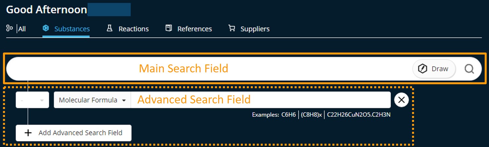The width and height of the screenshot is (489, 147).
Task: Remove the Molecular Formula advanced field
Action: [401, 100]
